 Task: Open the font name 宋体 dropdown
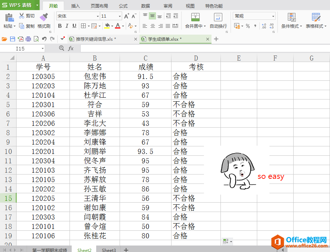98,16
